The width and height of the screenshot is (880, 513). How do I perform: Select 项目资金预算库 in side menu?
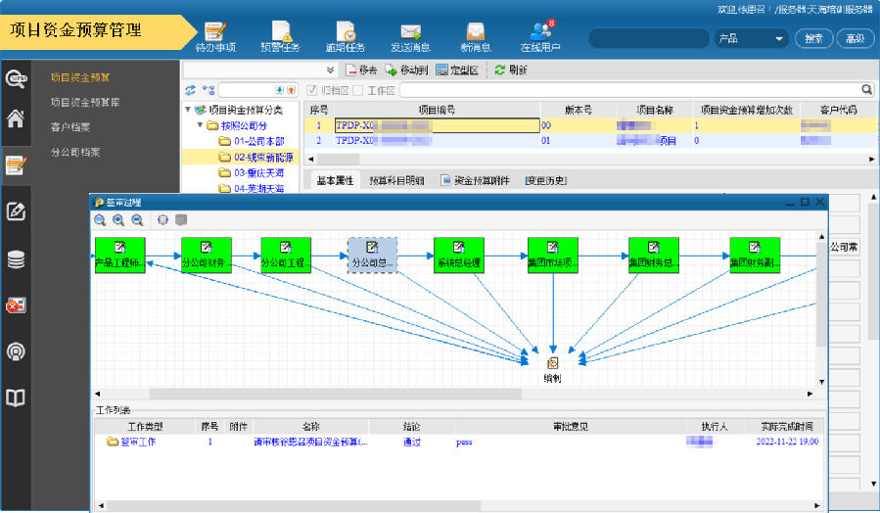click(86, 102)
